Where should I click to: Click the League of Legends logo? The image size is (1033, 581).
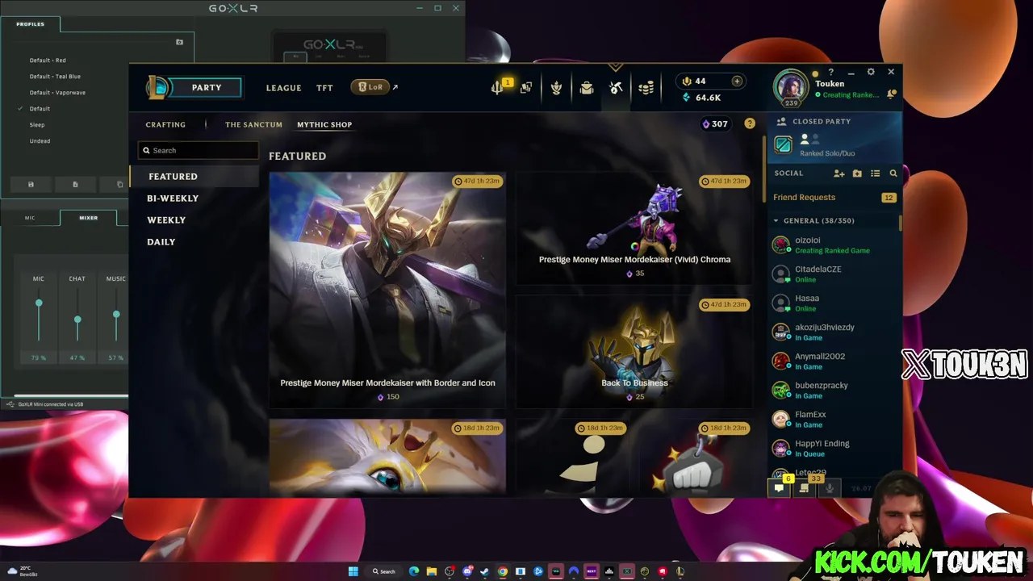(157, 87)
